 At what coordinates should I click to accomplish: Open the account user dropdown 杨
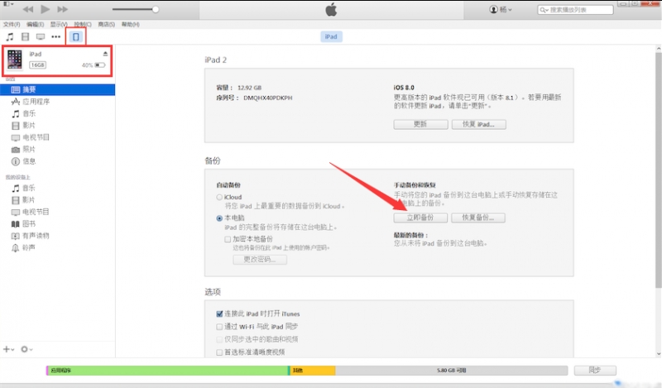tap(501, 9)
